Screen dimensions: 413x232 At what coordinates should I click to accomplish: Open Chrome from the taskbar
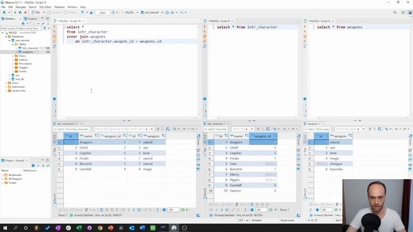click(100, 227)
